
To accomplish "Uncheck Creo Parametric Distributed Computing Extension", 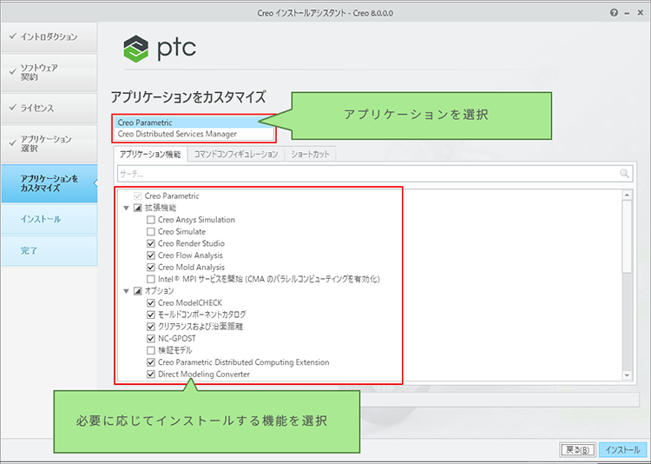I will [x=151, y=362].
